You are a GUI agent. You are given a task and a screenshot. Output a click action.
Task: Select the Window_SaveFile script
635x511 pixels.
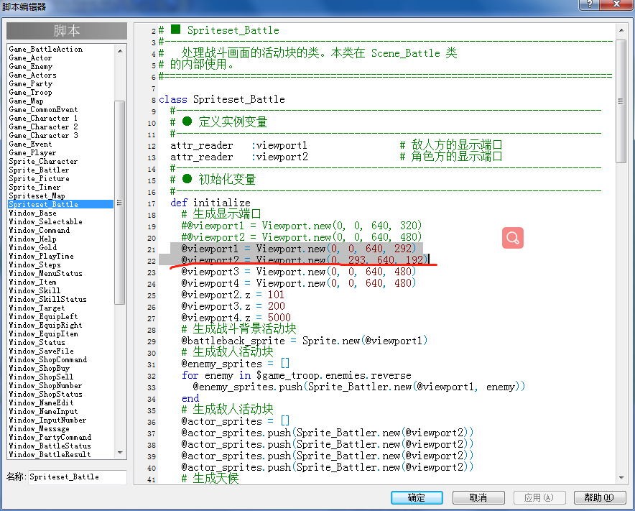(42, 351)
